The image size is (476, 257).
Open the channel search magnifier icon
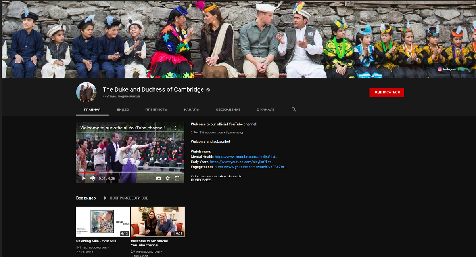294,110
